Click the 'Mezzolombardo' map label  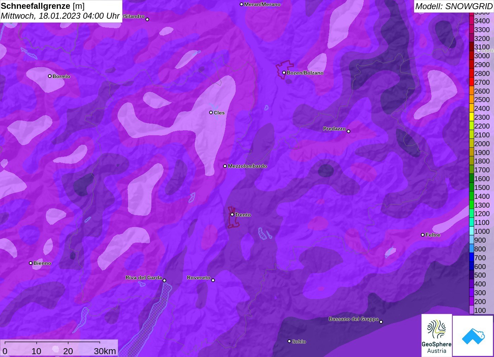247,166
